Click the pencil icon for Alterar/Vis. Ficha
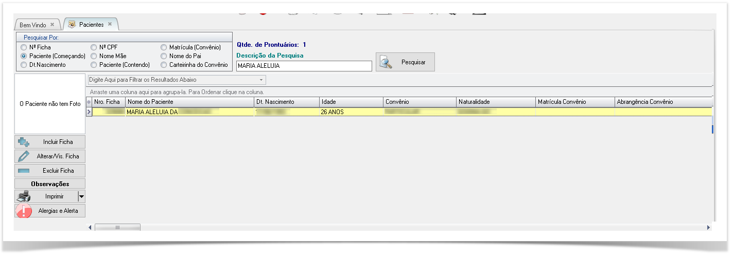 coord(24,156)
